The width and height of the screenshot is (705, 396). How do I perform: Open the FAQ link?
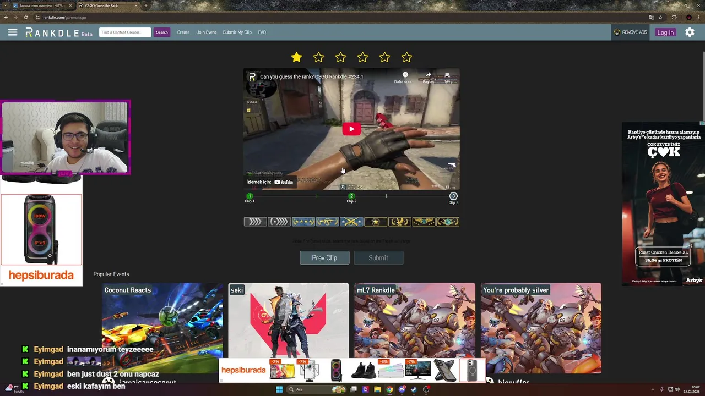coord(262,32)
